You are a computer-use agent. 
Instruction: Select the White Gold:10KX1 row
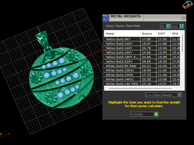pos(142,70)
